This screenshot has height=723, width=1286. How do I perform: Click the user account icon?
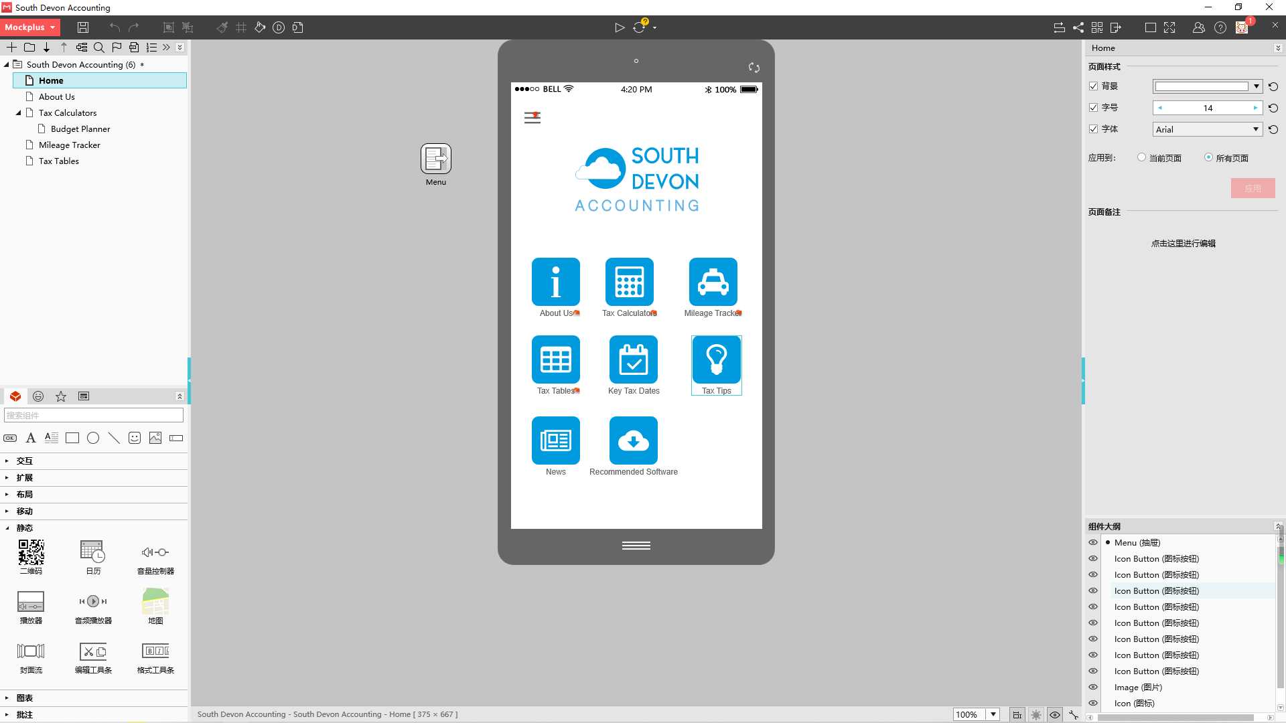1199,27
